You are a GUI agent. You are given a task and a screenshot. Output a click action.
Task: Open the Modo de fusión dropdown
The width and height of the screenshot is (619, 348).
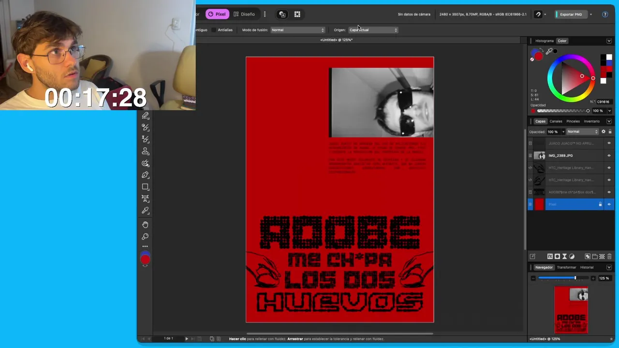298,30
